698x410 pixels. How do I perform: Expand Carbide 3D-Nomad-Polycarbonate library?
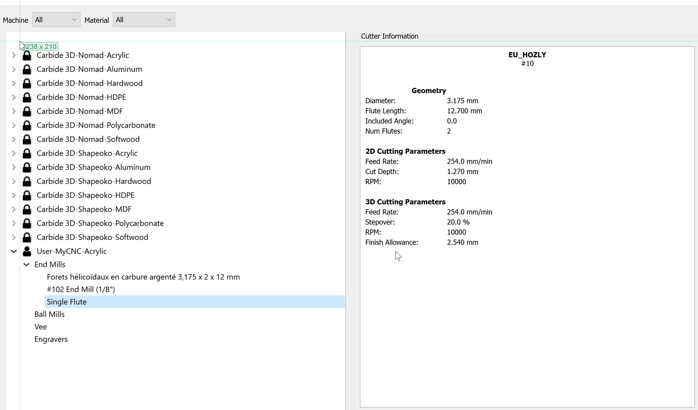click(x=14, y=125)
